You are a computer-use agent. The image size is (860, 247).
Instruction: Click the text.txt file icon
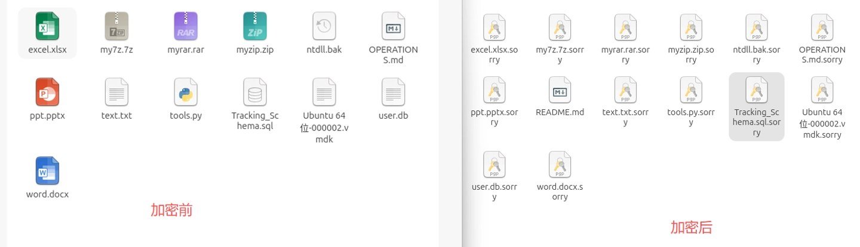point(116,92)
